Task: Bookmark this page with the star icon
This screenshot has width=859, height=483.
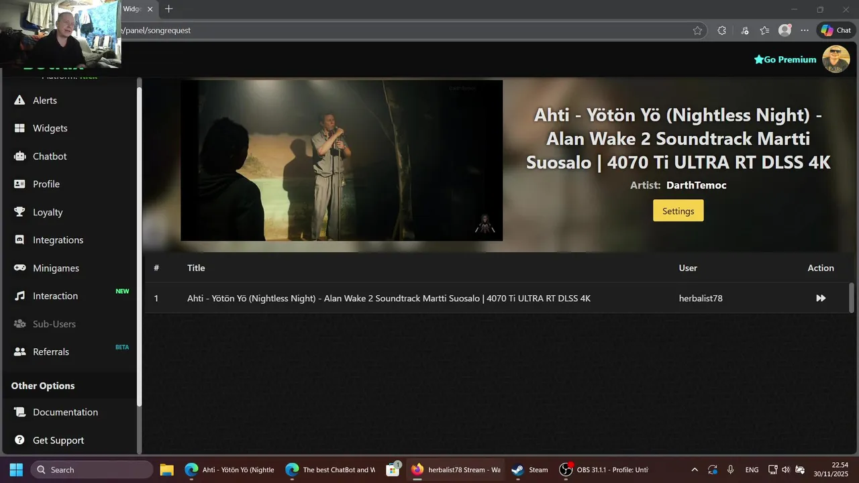Action: [697, 30]
